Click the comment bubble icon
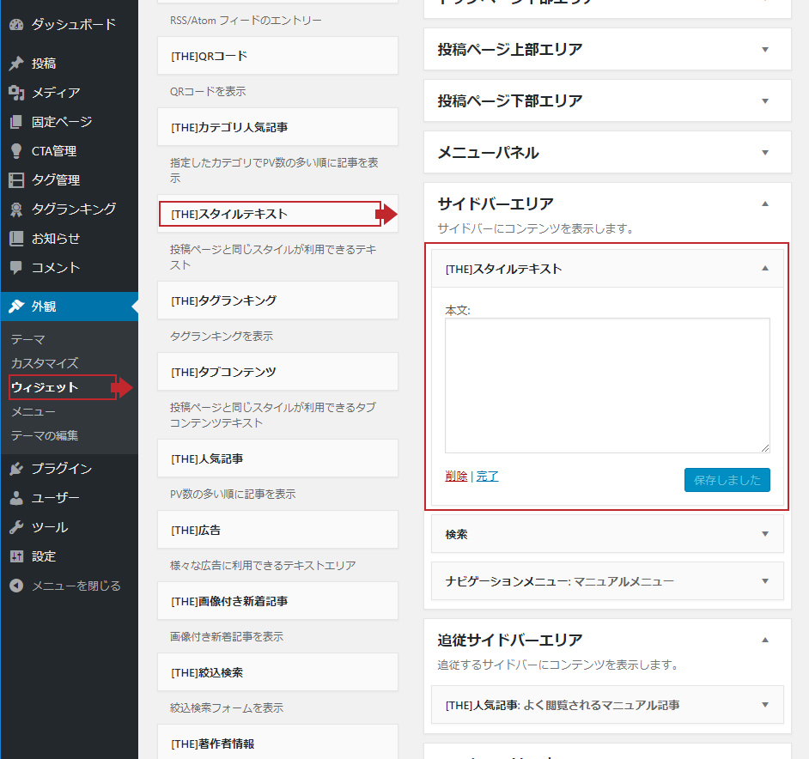This screenshot has width=809, height=759. (15, 268)
